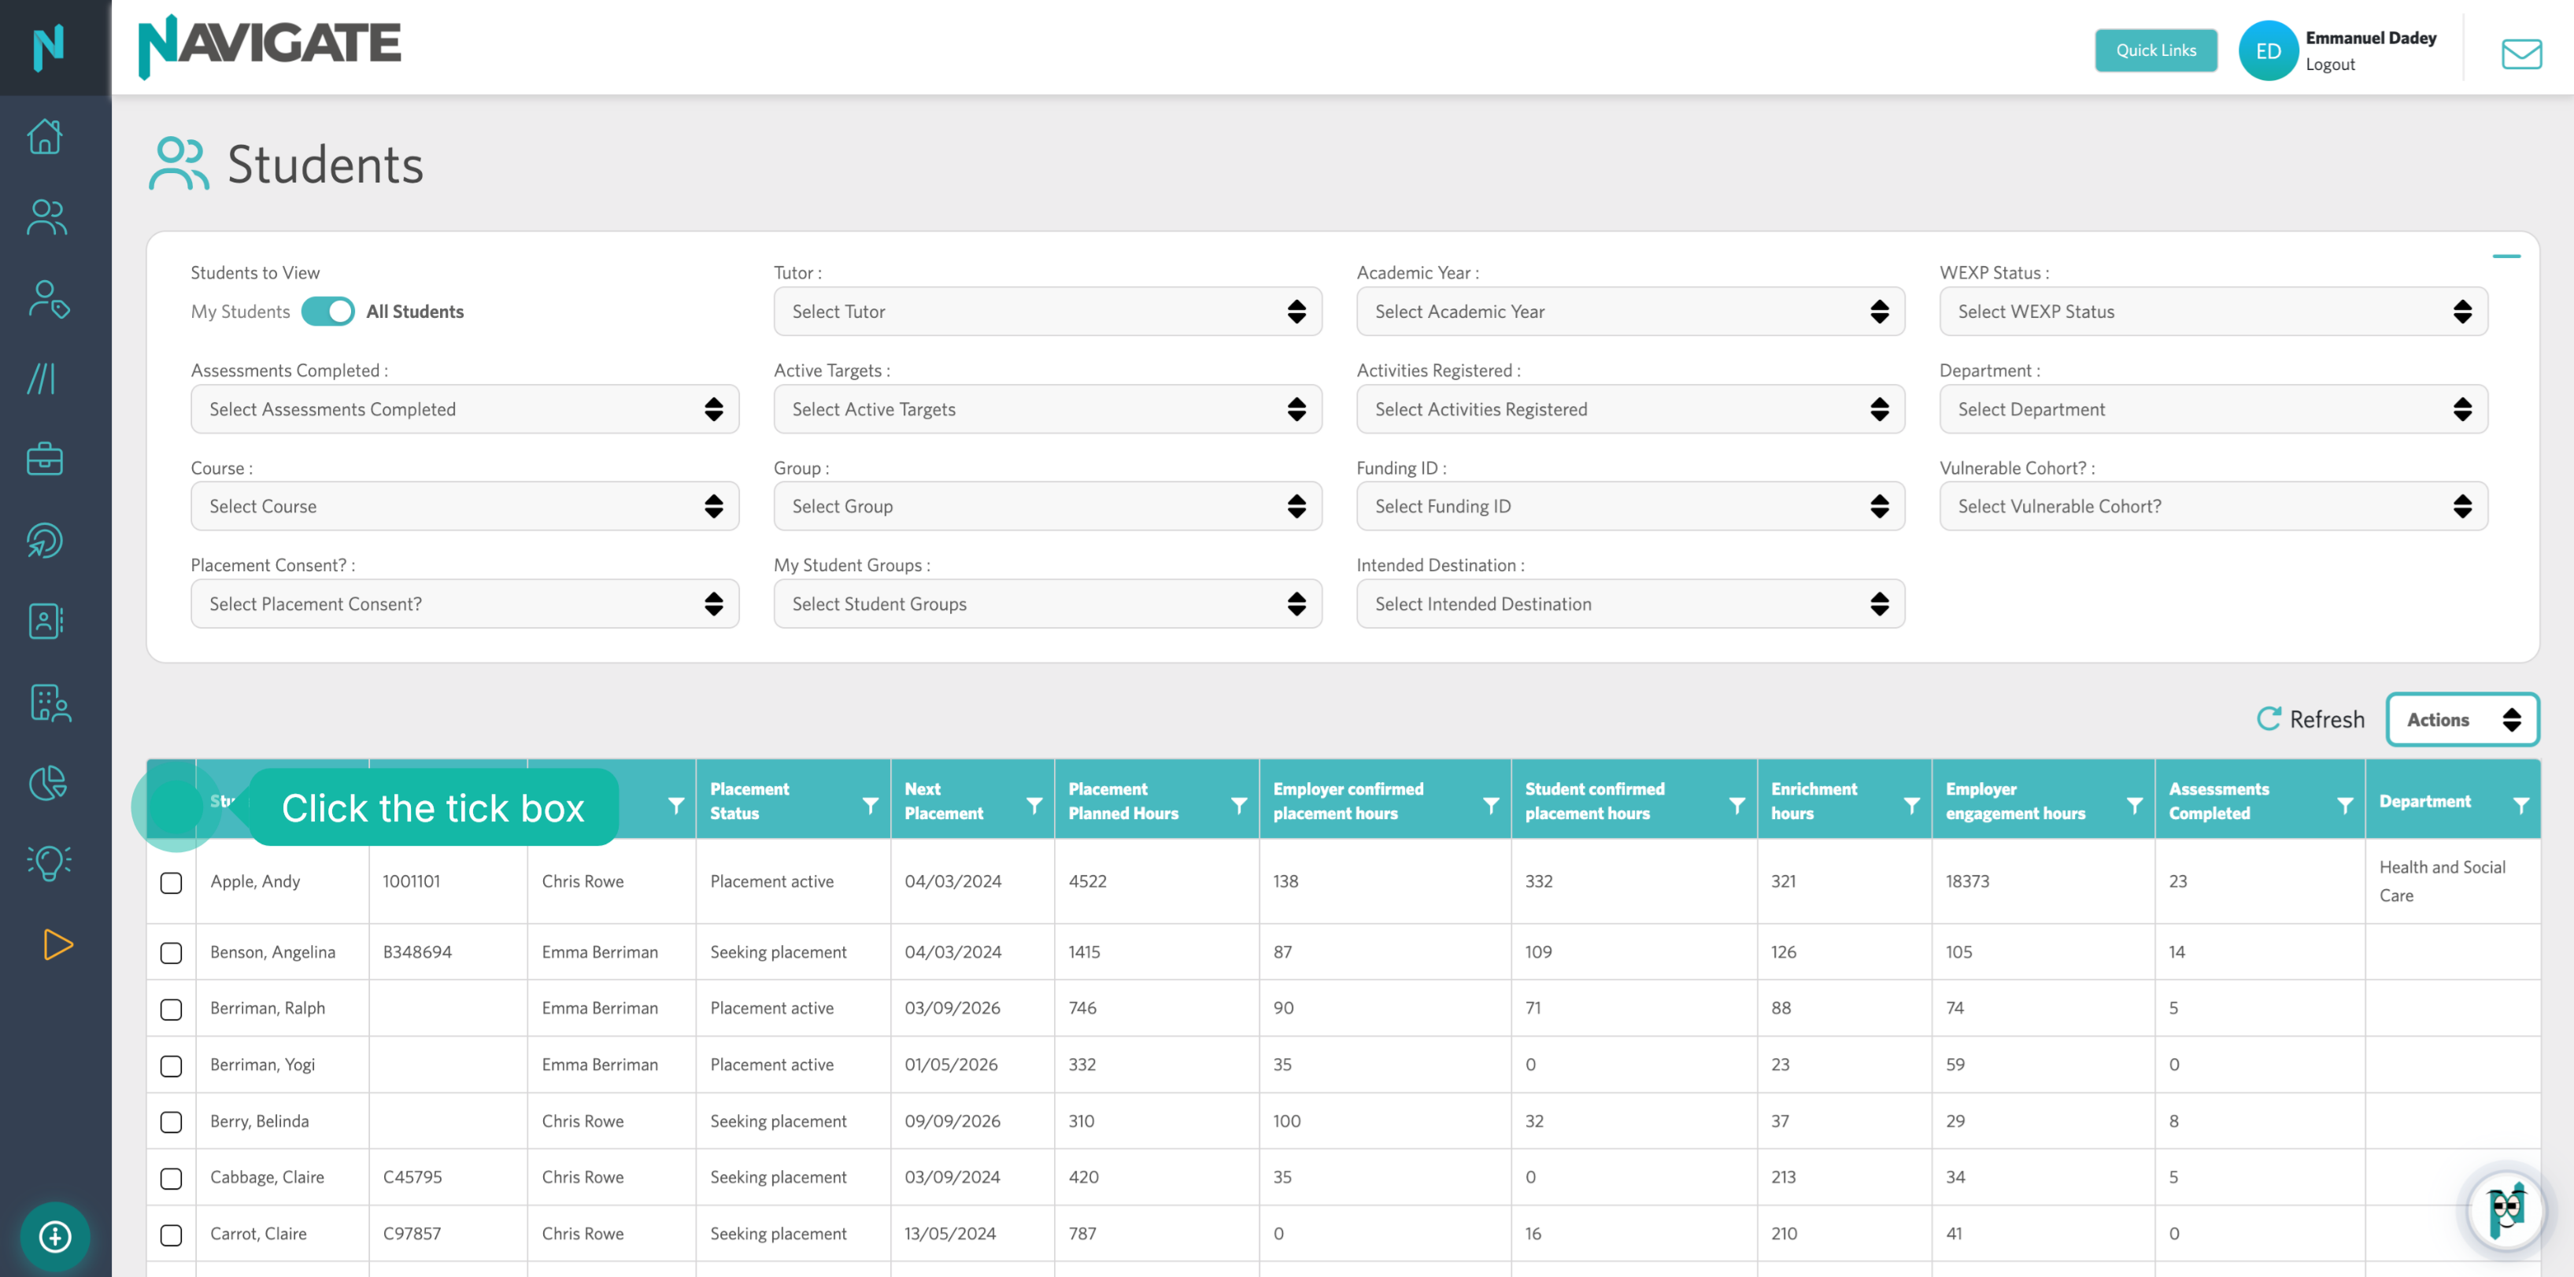The height and width of the screenshot is (1277, 2574).
Task: Toggle My Students / All Students switch
Action: coord(327,312)
